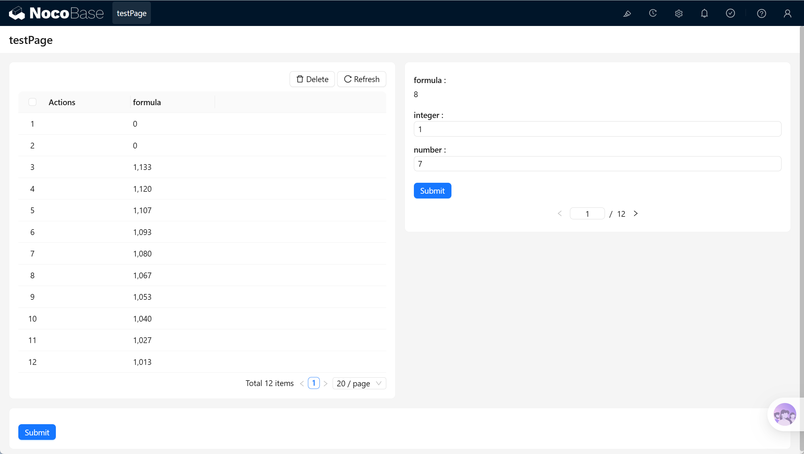This screenshot has width=804, height=454.
Task: Open the UI editor highlighter icon
Action: (627, 13)
